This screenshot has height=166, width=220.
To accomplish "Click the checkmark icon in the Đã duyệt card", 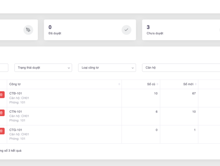I will tap(126, 30).
